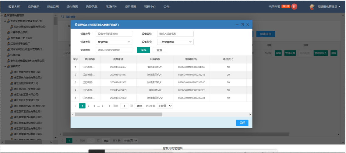Click the blue 关闭 button
The height and width of the screenshot is (153, 346).
(x=242, y=123)
